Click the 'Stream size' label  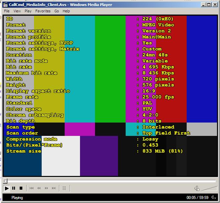point(24,151)
